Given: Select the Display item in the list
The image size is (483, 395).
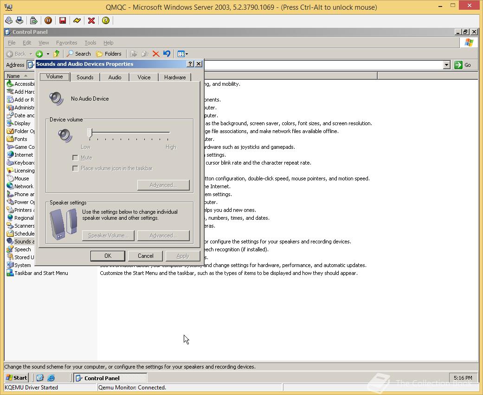Looking at the screenshot, I should click(19, 123).
